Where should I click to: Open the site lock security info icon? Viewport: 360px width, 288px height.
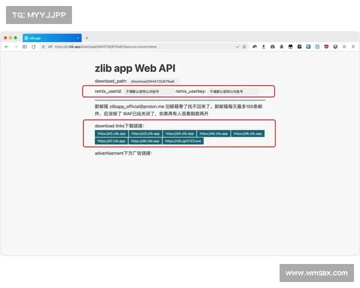tap(43, 47)
